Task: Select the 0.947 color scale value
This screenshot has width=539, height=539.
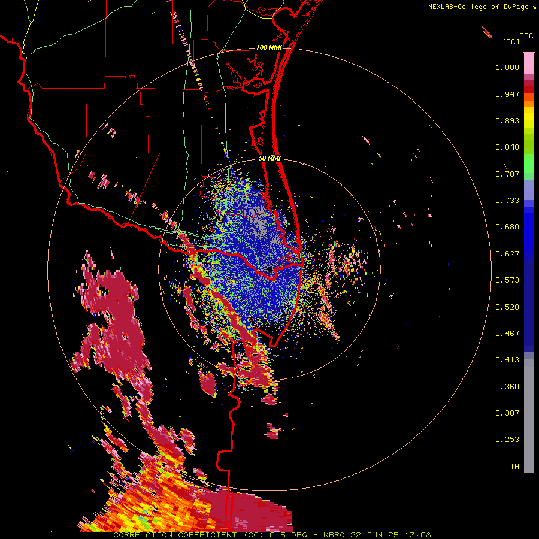Action: pos(507,94)
